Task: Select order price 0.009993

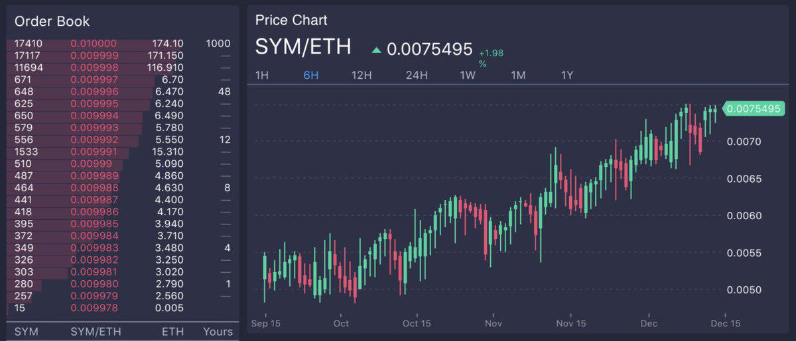Action: click(94, 127)
